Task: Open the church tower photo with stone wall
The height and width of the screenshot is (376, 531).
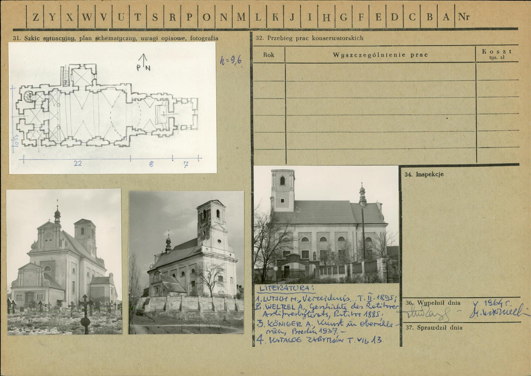Action: click(186, 262)
